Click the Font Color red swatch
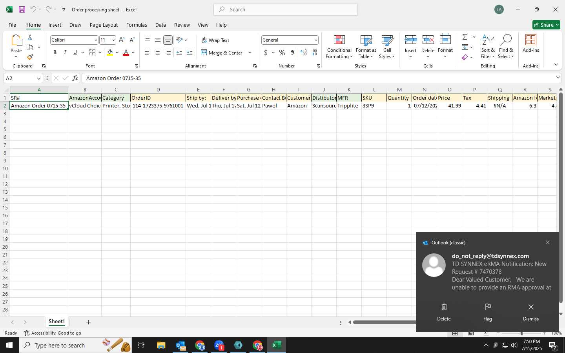The height and width of the screenshot is (353, 565). point(126,53)
